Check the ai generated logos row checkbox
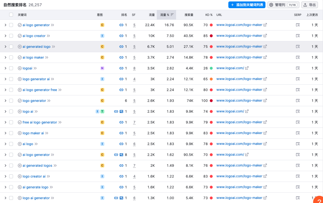 point(11,166)
